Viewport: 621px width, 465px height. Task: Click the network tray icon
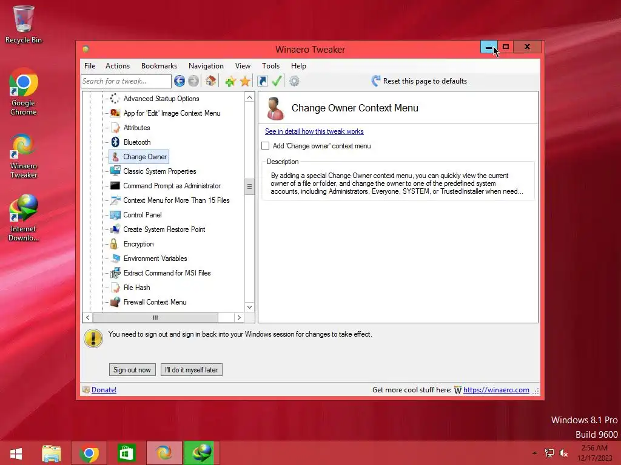point(549,453)
